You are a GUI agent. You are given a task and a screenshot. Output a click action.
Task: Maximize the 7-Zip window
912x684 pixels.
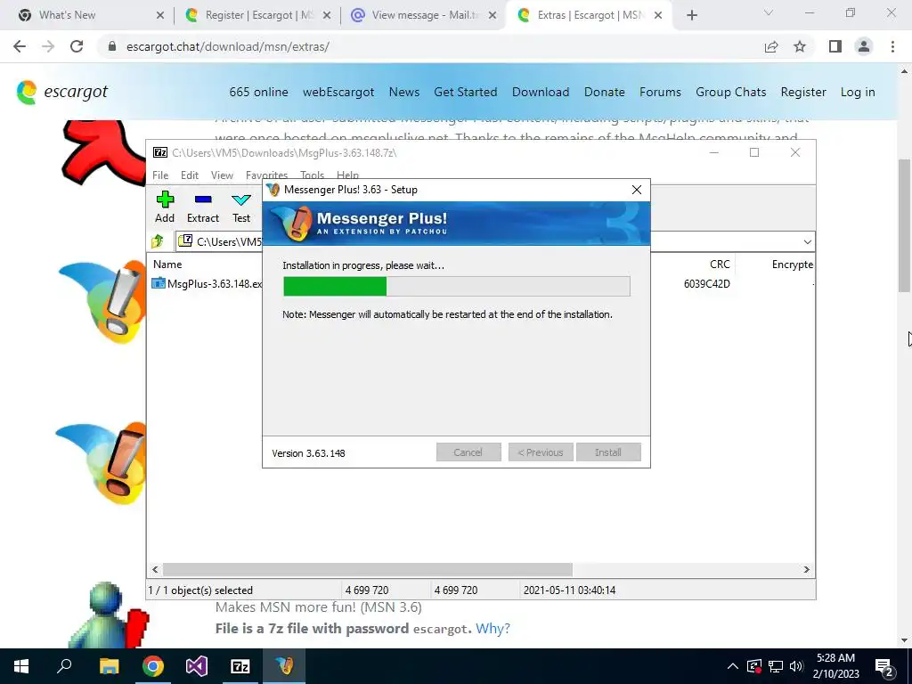click(754, 152)
